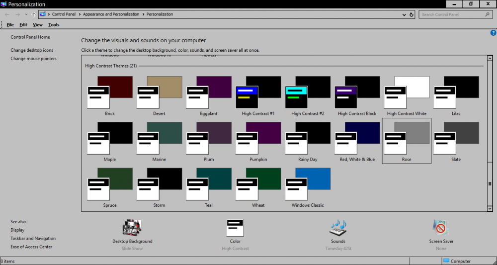Open the Screen Saver icon
Image resolution: width=497 pixels, height=265 pixels.
coord(441,228)
